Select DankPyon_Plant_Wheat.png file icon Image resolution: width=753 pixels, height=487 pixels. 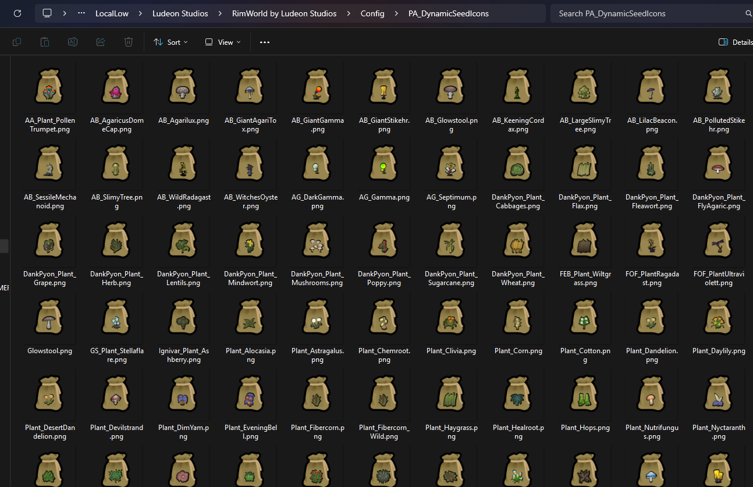(x=518, y=240)
